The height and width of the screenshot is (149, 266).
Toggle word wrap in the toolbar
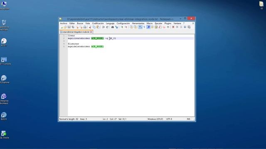click(140, 27)
